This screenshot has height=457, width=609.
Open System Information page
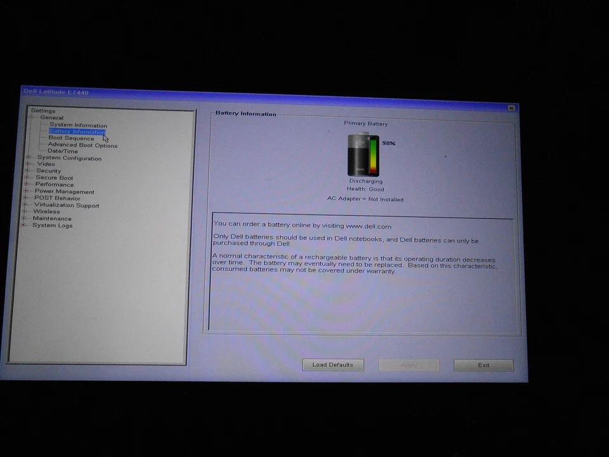tap(78, 125)
